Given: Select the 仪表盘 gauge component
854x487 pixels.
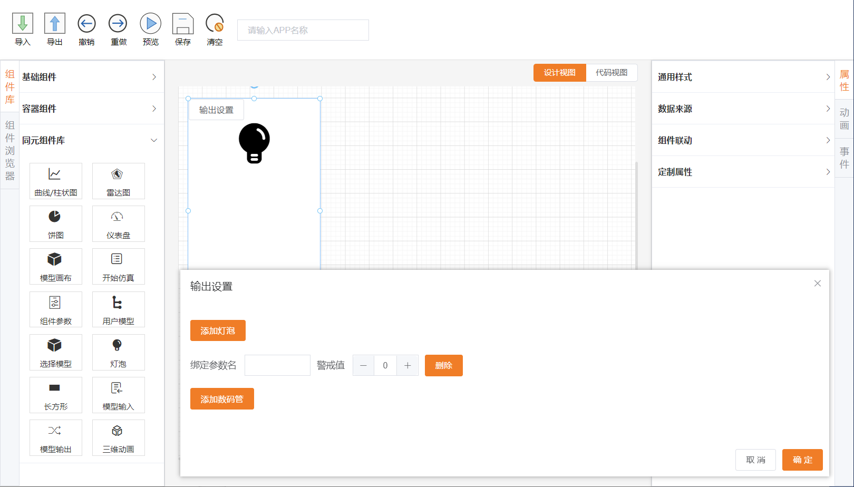Looking at the screenshot, I should pos(118,223).
